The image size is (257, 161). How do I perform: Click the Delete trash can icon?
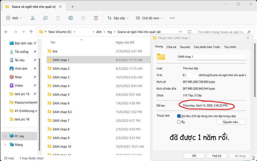point(96,18)
